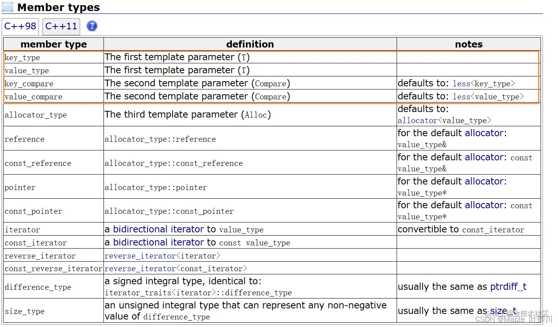
Task: Click allocator link in the const_reference row
Action: (x=485, y=157)
